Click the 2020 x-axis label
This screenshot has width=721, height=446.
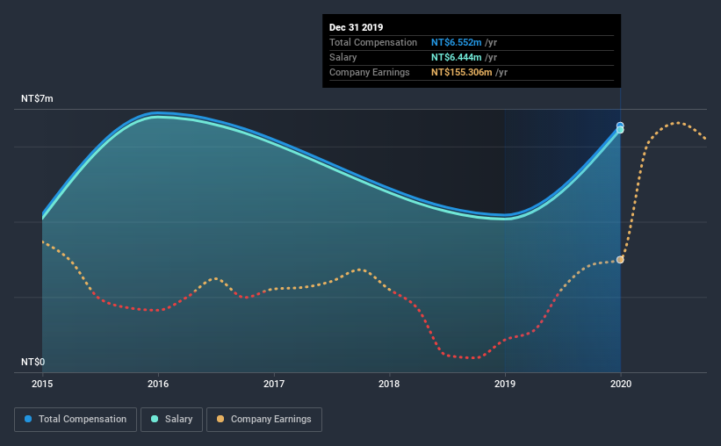[x=621, y=384]
